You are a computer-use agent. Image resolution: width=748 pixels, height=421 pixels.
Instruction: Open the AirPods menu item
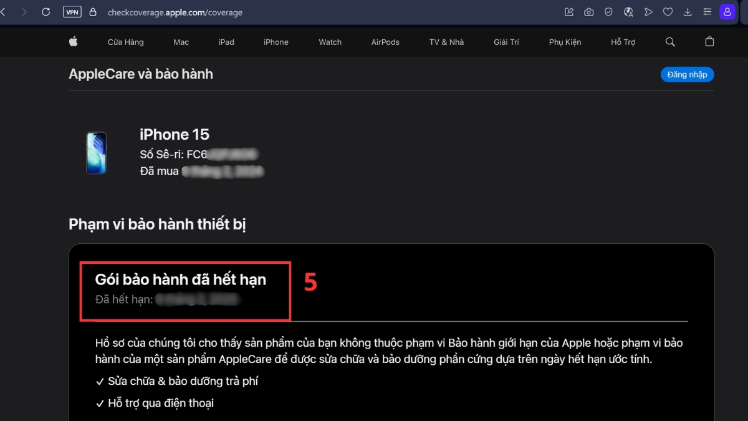[x=385, y=42]
